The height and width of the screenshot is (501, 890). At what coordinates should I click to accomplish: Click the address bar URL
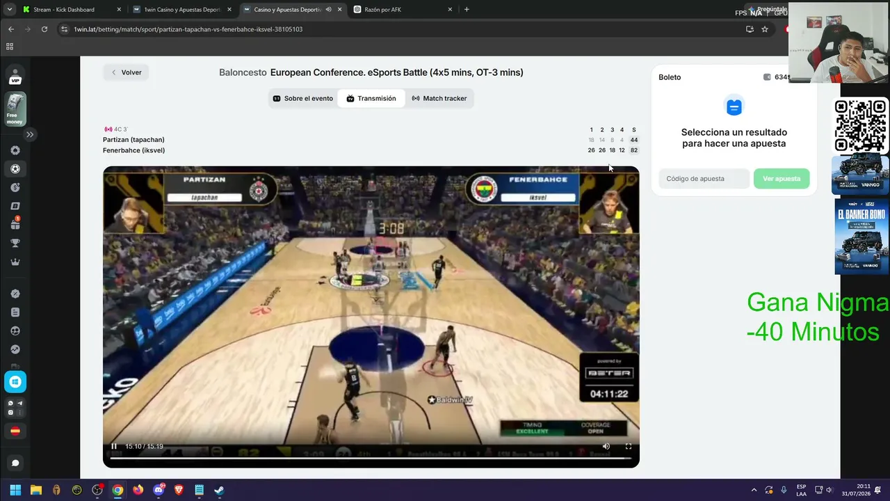(188, 29)
